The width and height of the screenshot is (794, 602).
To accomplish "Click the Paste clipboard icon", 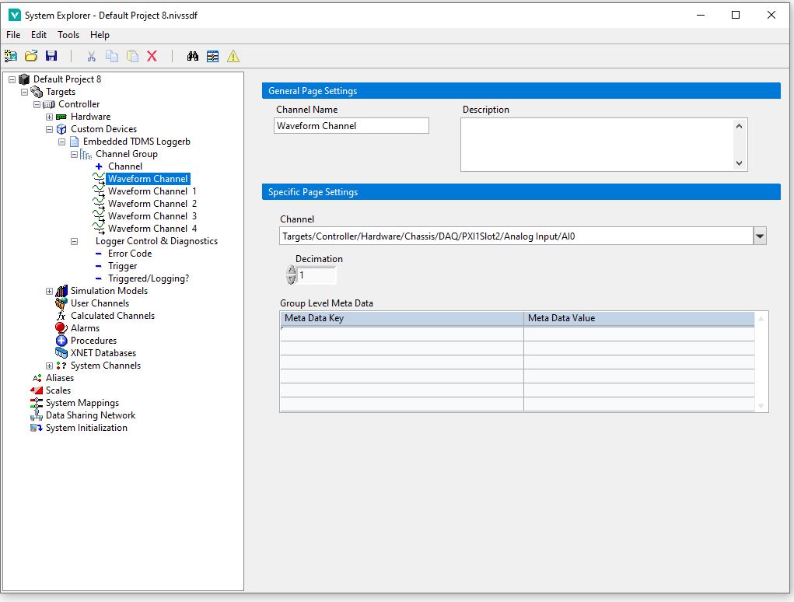I will (132, 56).
